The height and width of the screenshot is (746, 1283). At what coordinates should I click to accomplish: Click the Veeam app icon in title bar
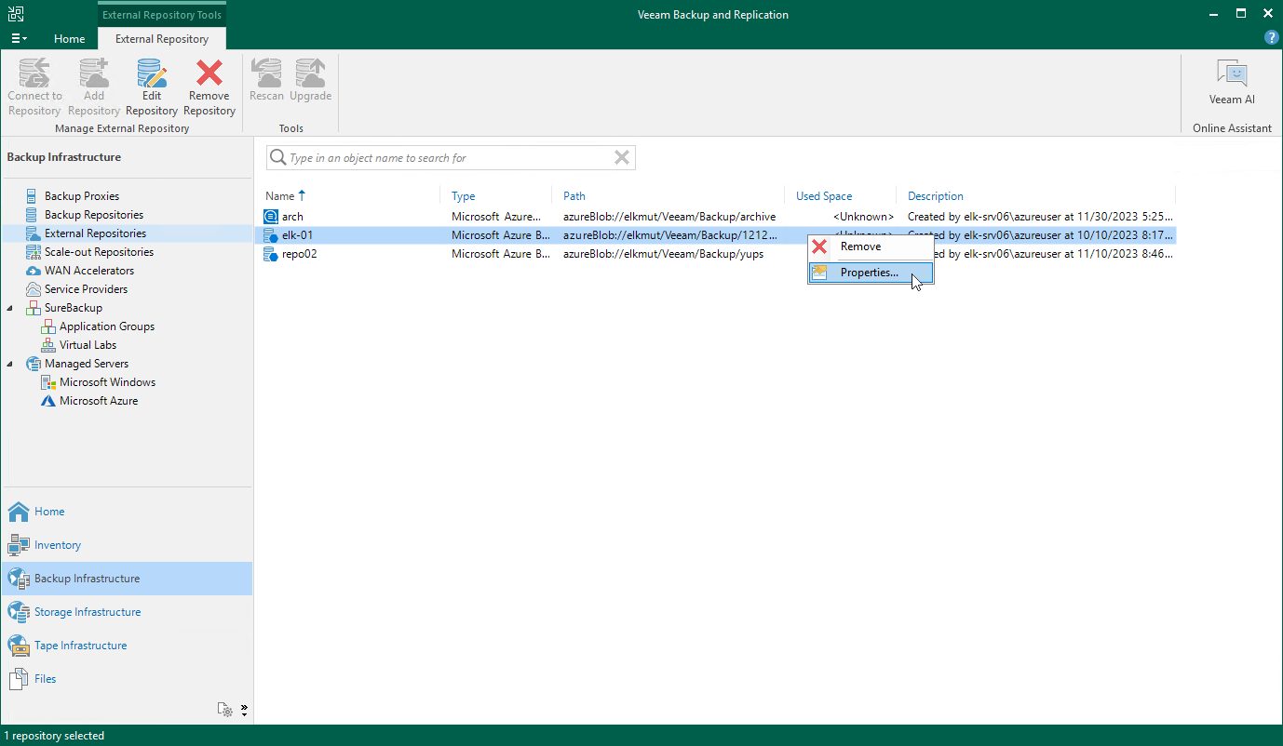[16, 14]
